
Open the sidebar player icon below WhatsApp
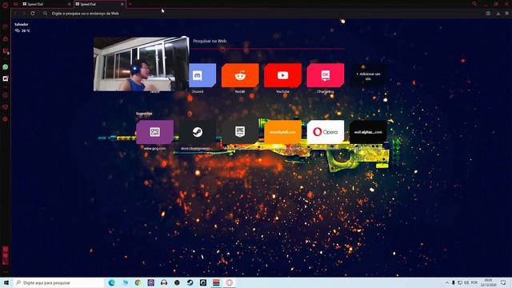click(6, 78)
